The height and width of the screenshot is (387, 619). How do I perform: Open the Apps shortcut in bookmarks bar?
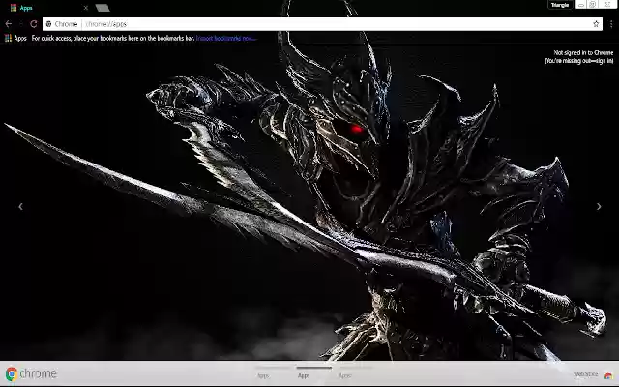point(15,39)
